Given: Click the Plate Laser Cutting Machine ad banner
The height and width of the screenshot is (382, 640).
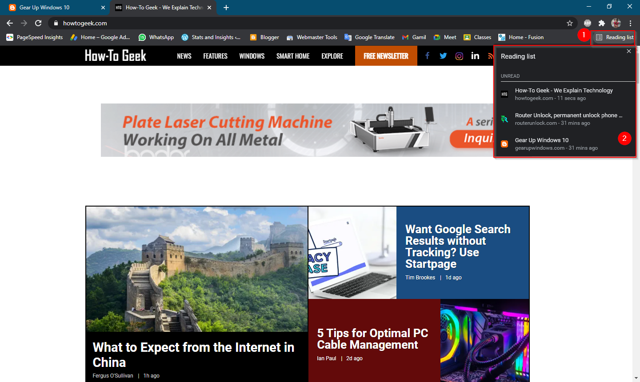Looking at the screenshot, I should click(297, 130).
